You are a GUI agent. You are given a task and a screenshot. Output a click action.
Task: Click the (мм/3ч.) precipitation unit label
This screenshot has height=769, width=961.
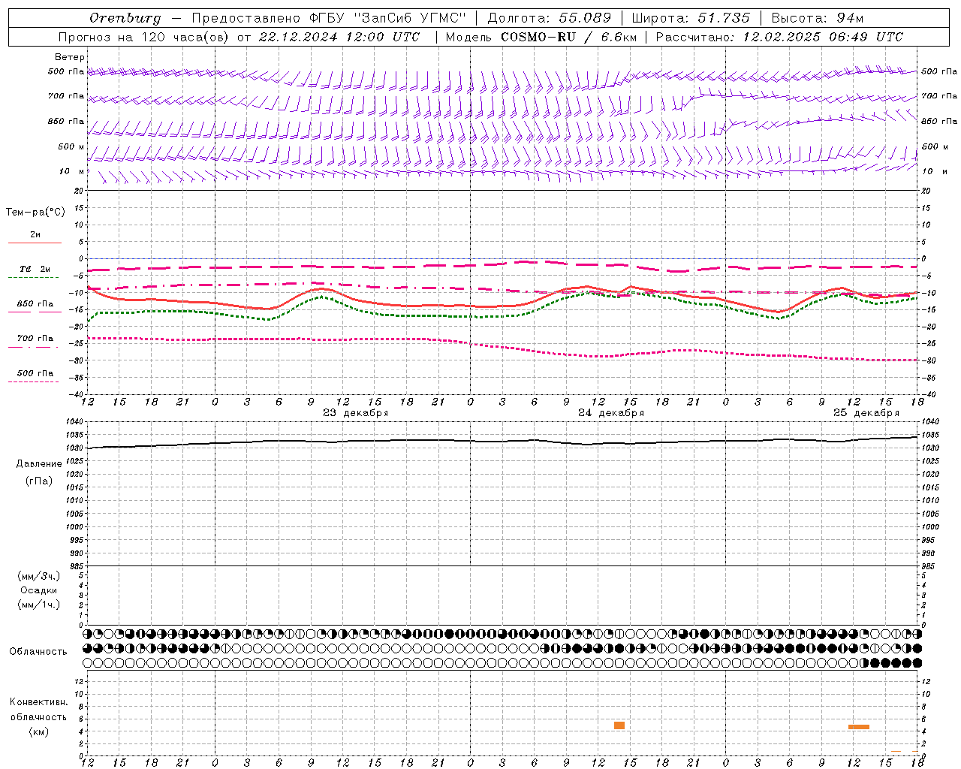(x=39, y=576)
